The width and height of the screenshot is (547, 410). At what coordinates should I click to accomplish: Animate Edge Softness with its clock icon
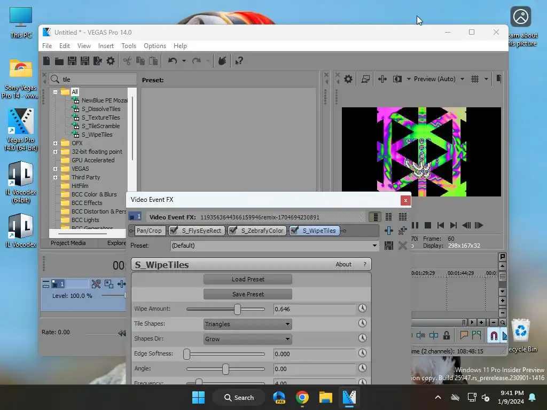pos(363,353)
